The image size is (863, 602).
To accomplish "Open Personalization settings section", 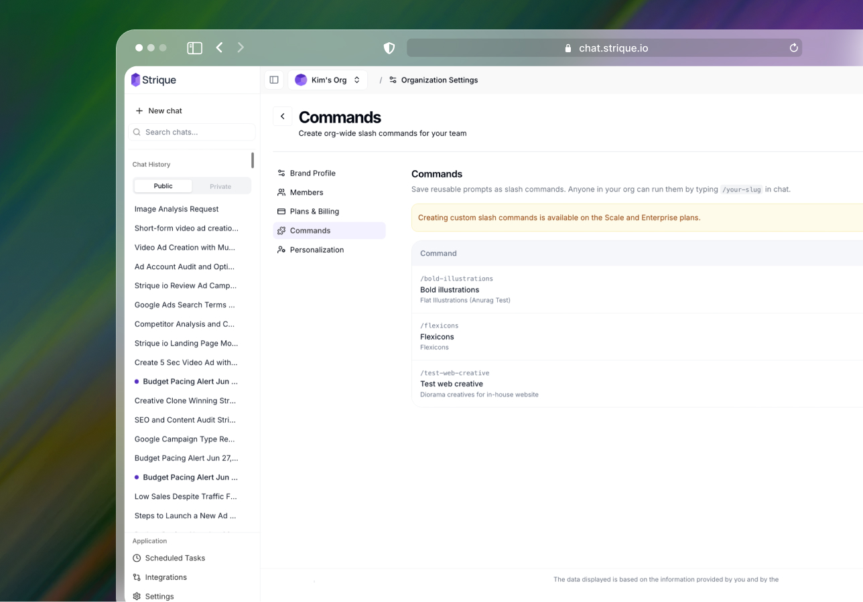I will tap(329, 250).
